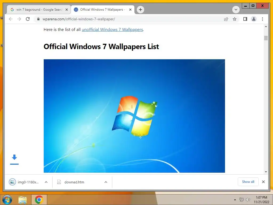Close the downloads bar

[x=263, y=182]
